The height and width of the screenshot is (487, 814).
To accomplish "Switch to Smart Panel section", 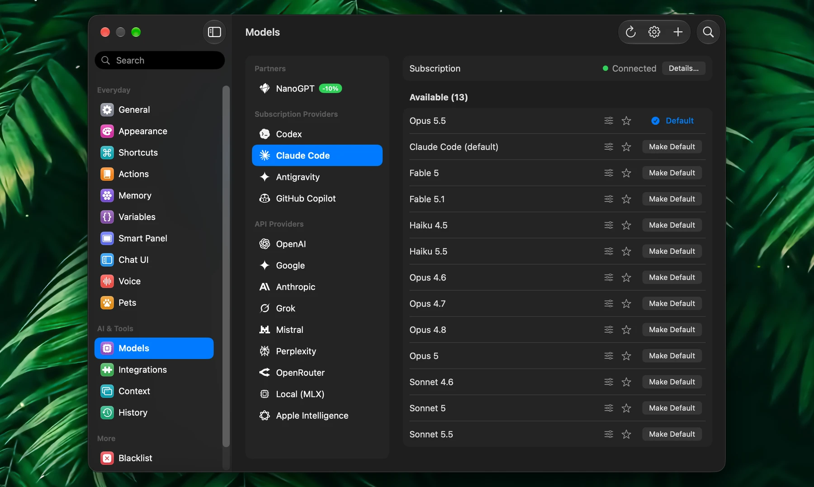I will click(x=154, y=238).
